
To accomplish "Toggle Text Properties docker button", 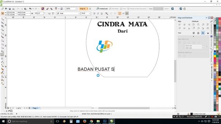I will [120, 13].
